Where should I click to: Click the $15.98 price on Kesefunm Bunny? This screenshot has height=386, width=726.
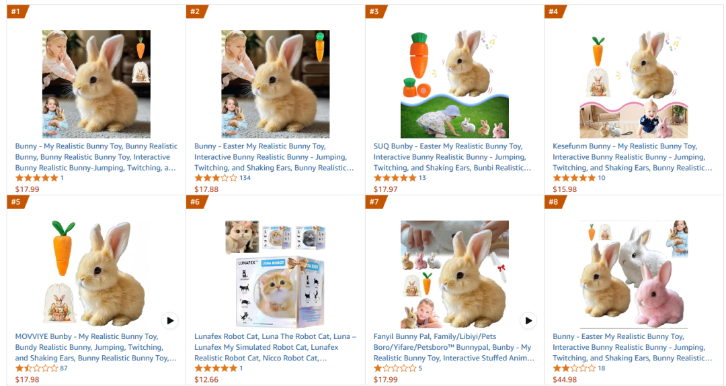point(565,189)
